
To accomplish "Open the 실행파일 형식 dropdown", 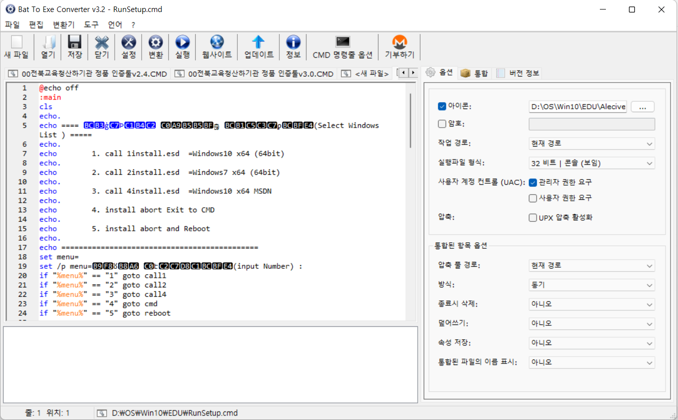I will (592, 163).
